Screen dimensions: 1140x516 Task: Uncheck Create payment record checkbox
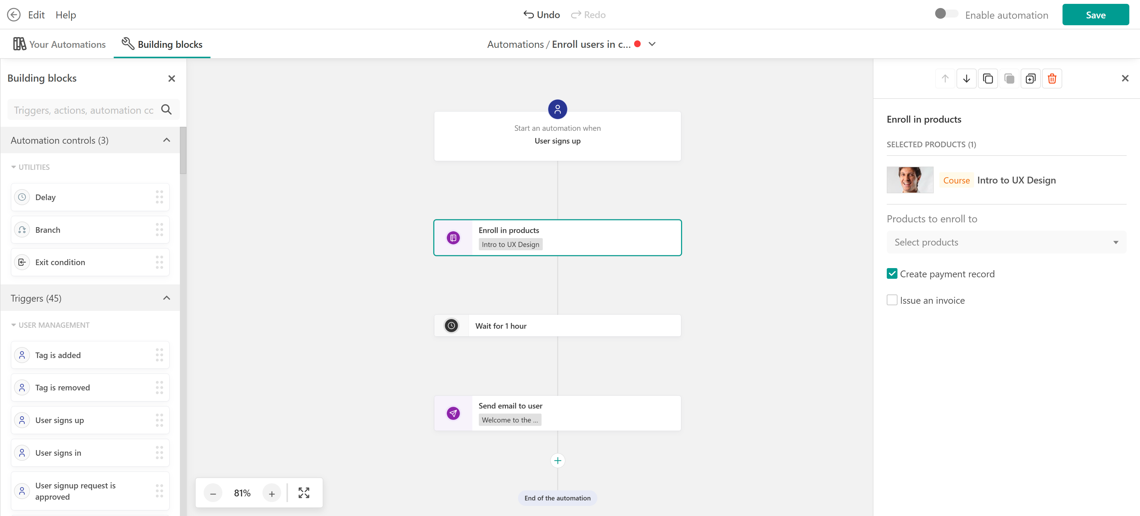coord(892,273)
